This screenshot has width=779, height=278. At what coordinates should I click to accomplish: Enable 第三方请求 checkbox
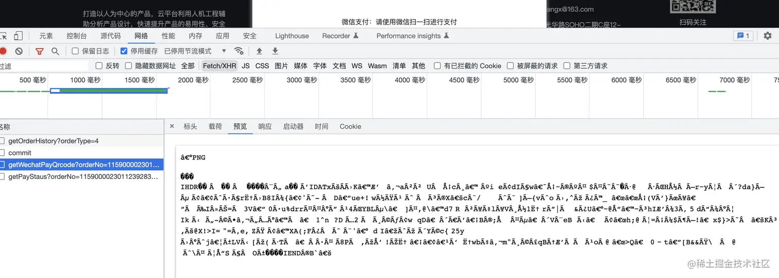(567, 66)
